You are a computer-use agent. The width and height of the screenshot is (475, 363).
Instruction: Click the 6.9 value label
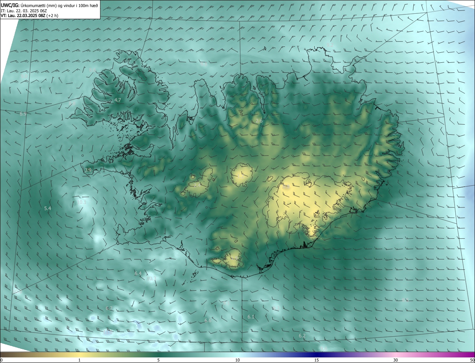[23, 114]
